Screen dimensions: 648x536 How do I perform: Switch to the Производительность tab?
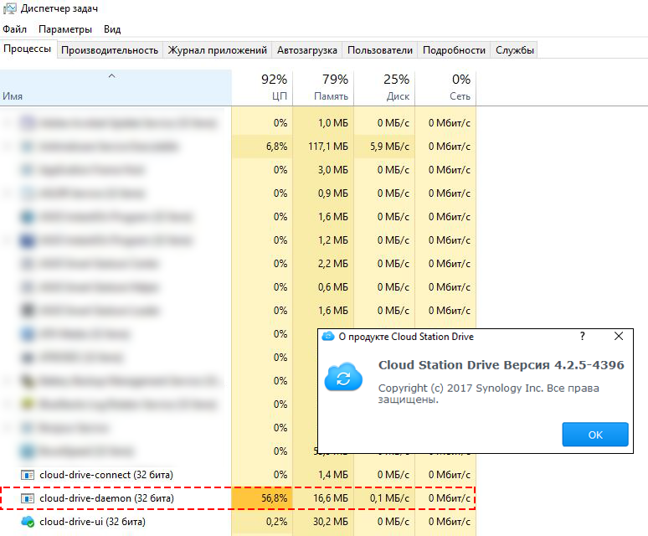tap(110, 50)
